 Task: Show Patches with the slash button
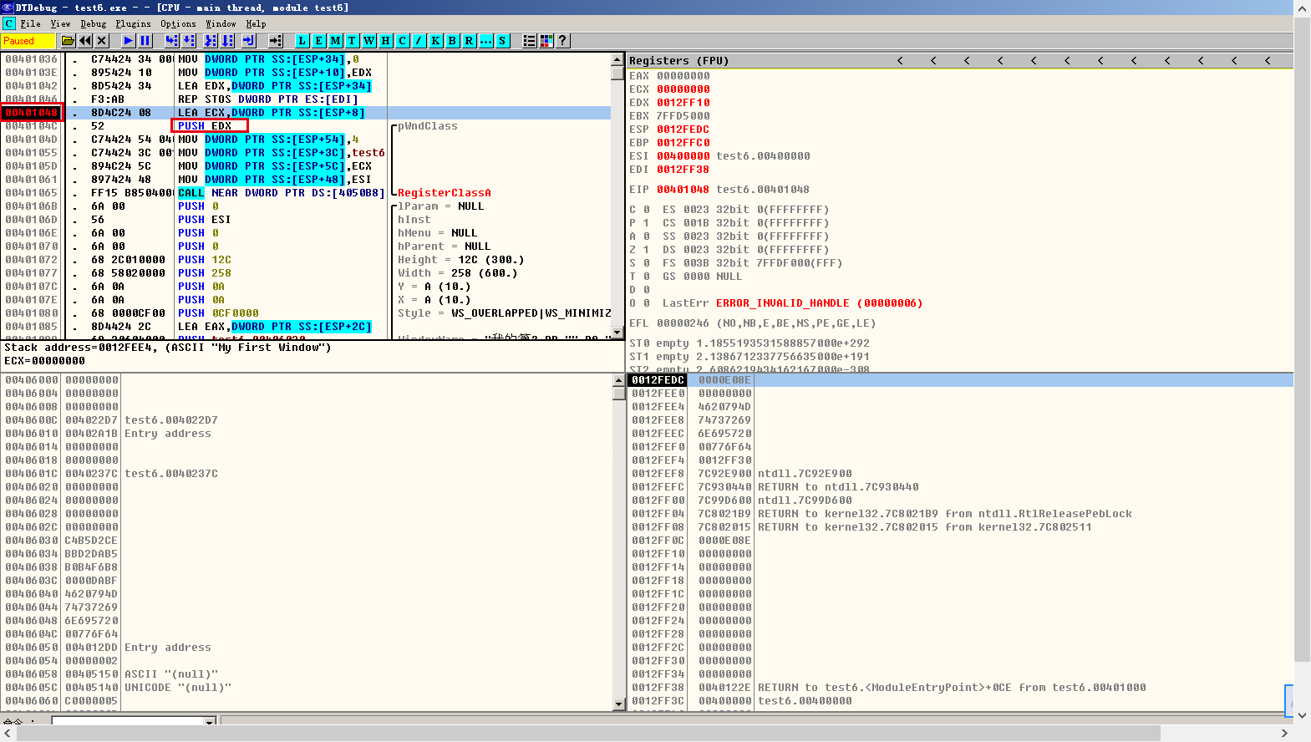(x=419, y=40)
